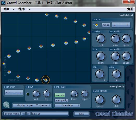
Task: Select previous preset with left arrow
Action: (23, 114)
